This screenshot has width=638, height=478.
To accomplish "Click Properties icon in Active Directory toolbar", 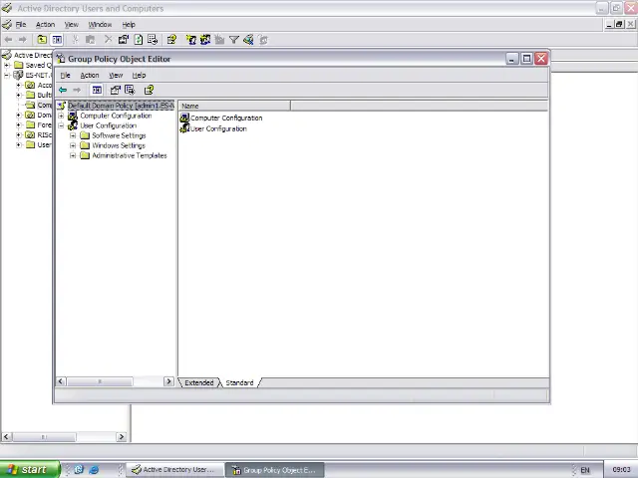I will (x=124, y=40).
